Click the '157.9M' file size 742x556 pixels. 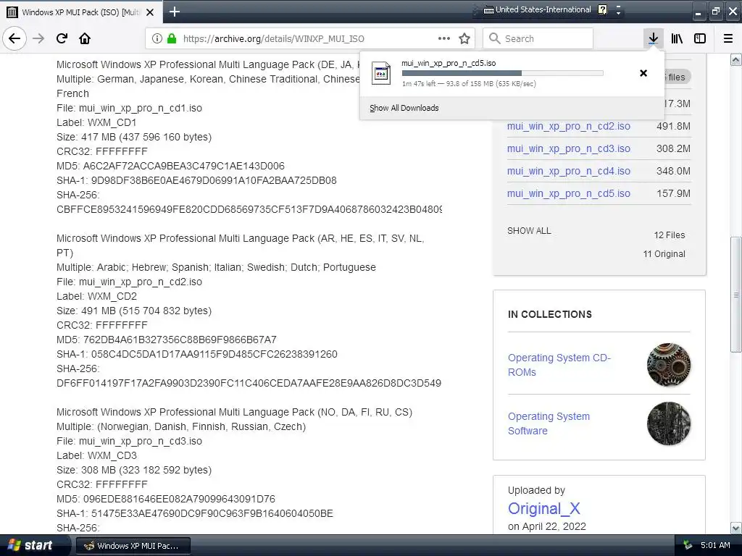673,193
